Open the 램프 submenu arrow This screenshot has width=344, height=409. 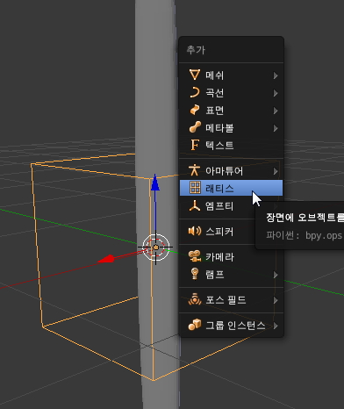[x=276, y=275]
